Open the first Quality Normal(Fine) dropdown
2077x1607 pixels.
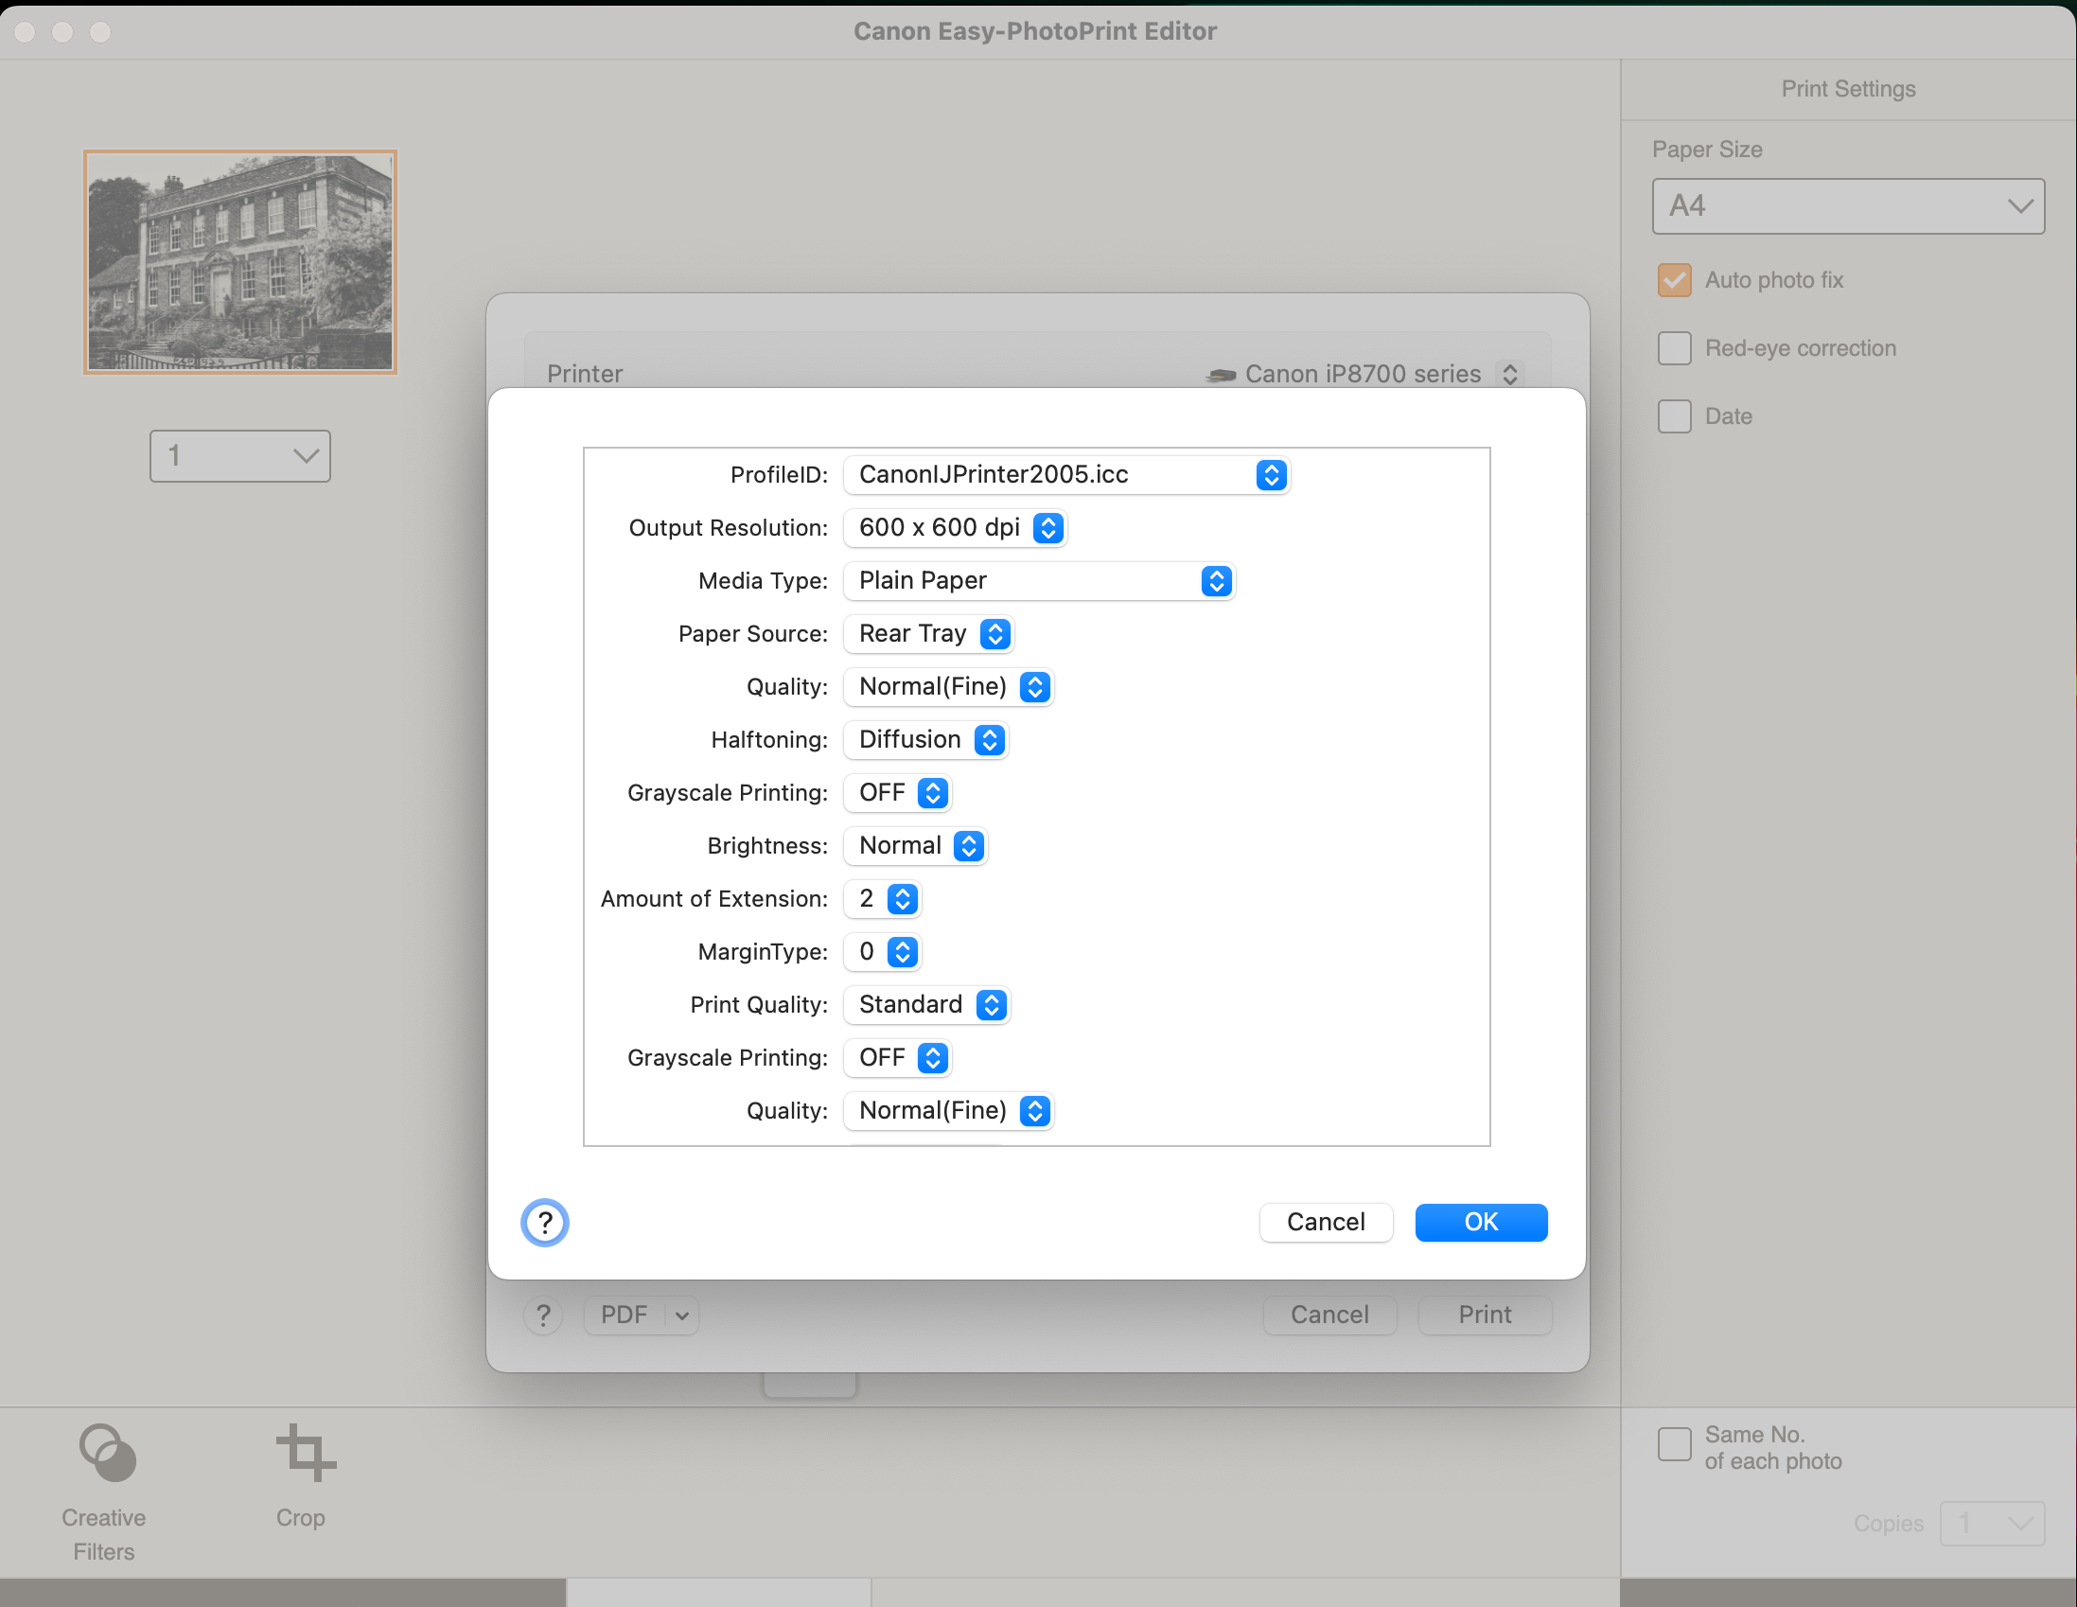pos(948,686)
